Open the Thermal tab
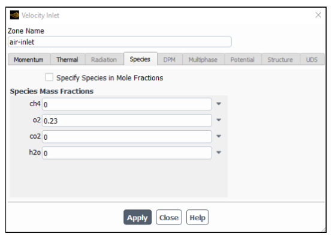Viewport: 332px width, 237px height. tap(68, 59)
